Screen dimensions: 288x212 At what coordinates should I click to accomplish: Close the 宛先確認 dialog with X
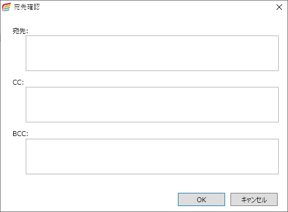coord(279,7)
